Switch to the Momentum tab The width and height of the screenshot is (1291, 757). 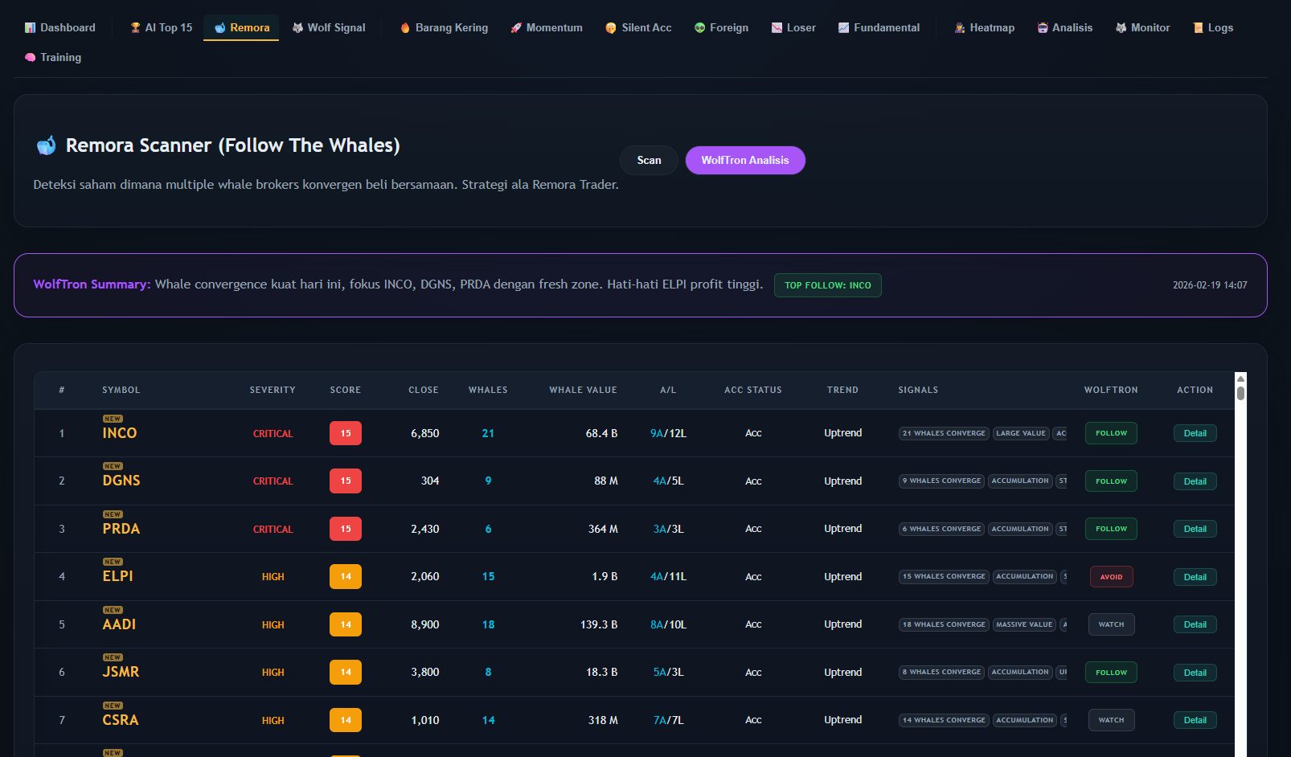click(547, 27)
